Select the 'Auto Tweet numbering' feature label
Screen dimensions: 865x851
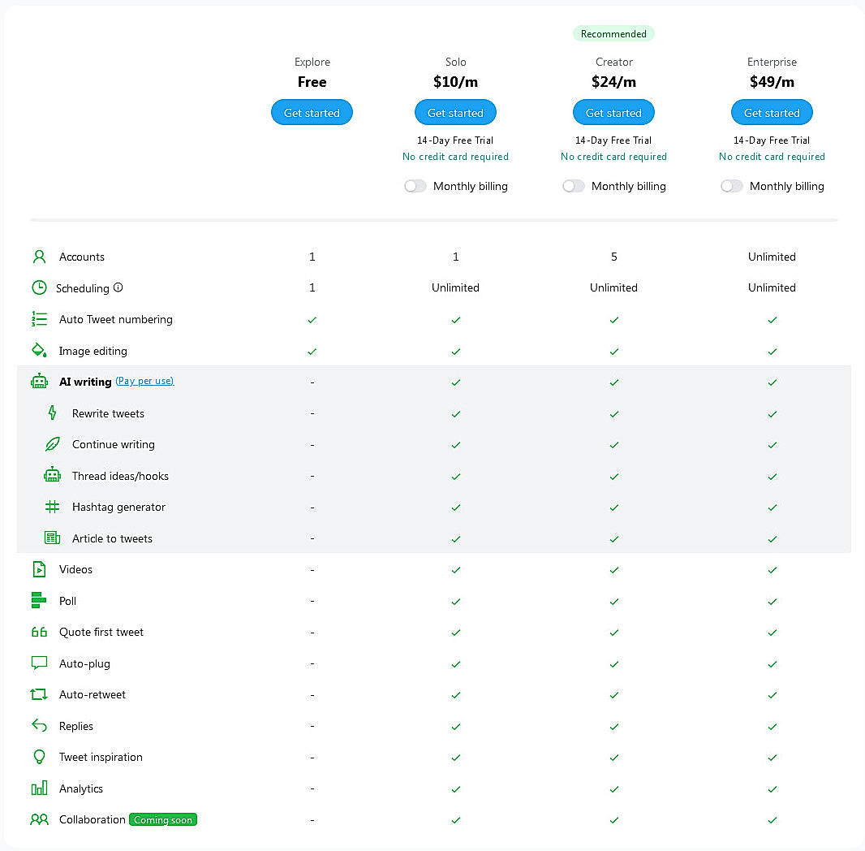[x=116, y=319]
